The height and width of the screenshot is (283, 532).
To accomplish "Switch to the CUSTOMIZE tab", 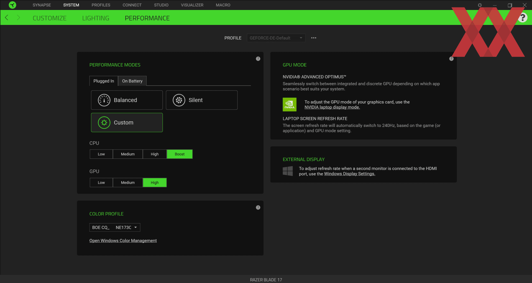I will (50, 18).
